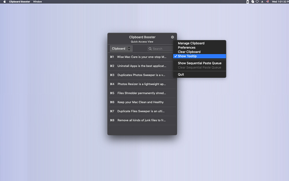Open the Clipboard Booster app menu
This screenshot has height=181, width=289.
(x=20, y=2)
